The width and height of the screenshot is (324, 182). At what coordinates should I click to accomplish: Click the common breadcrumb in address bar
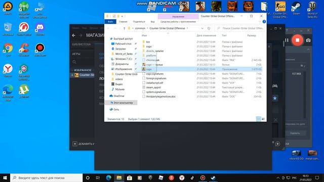(x=140, y=28)
